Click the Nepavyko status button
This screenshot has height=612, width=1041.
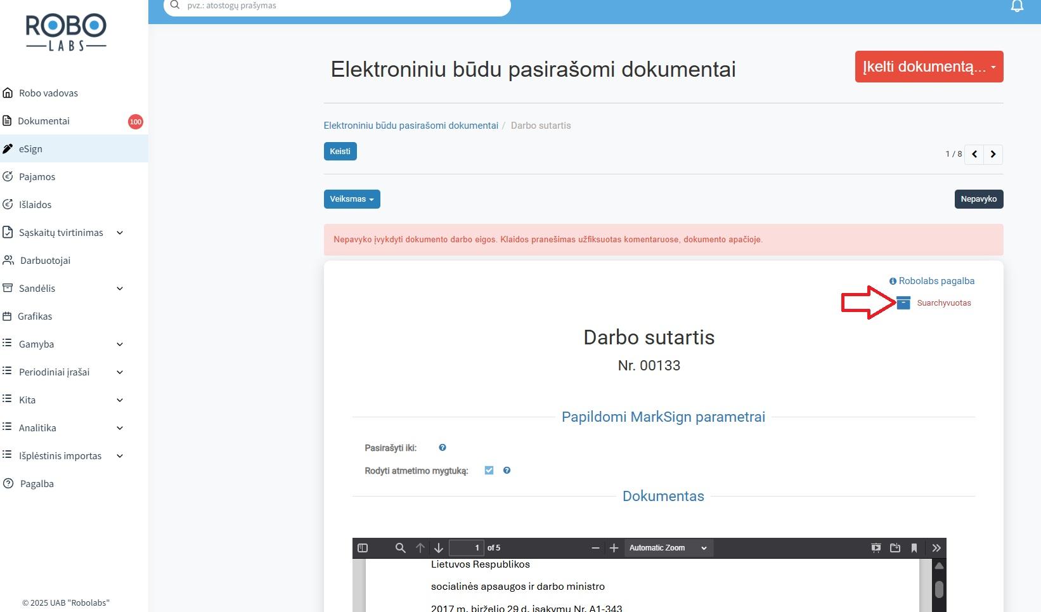[979, 199]
